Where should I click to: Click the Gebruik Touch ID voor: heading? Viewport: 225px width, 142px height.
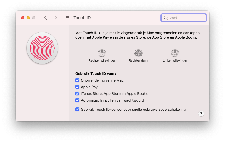[x=96, y=74]
